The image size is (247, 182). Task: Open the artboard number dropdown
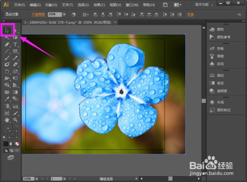click(x=64, y=179)
